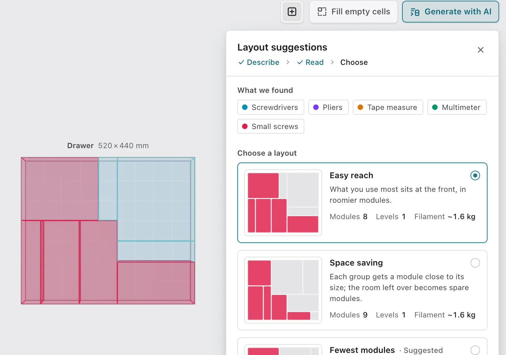Click the sparkle icon in Generate with AI
The image size is (506, 355).
click(x=415, y=12)
